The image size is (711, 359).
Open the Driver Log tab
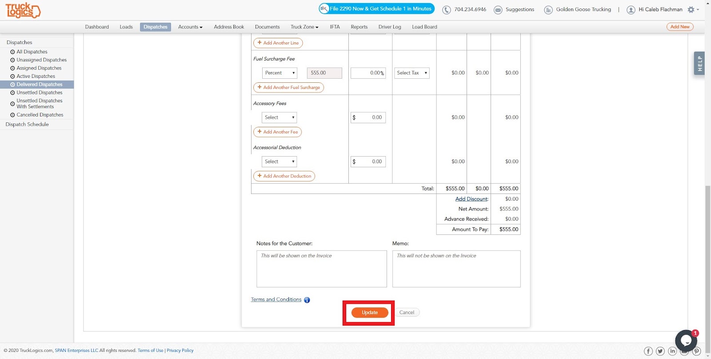390,27
